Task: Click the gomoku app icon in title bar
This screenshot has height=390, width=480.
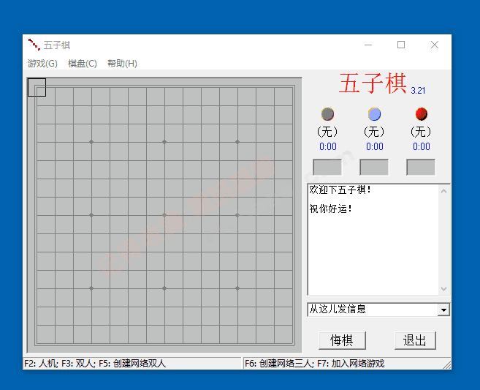Action: [34, 45]
